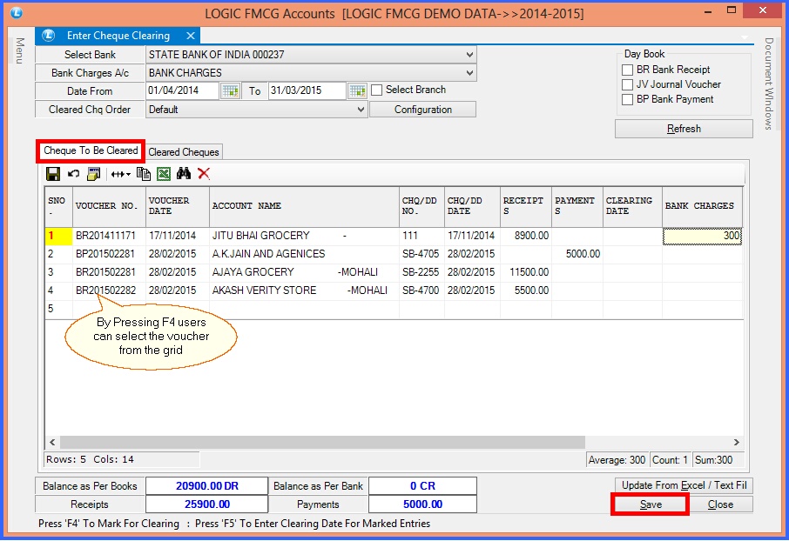The image size is (789, 541).
Task: Select voucher BP201502281 cell
Action: coord(109,254)
